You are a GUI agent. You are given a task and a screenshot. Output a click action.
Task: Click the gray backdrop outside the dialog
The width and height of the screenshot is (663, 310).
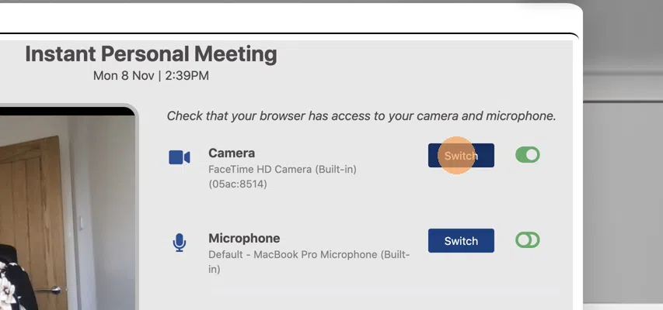click(x=623, y=169)
